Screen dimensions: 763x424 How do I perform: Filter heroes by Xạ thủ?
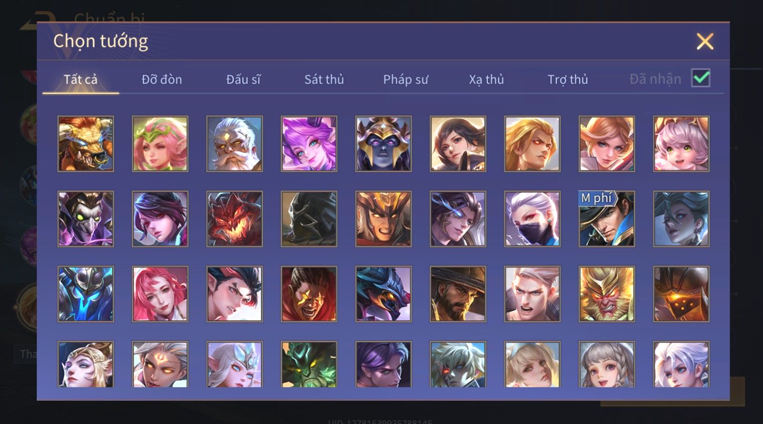coord(486,79)
